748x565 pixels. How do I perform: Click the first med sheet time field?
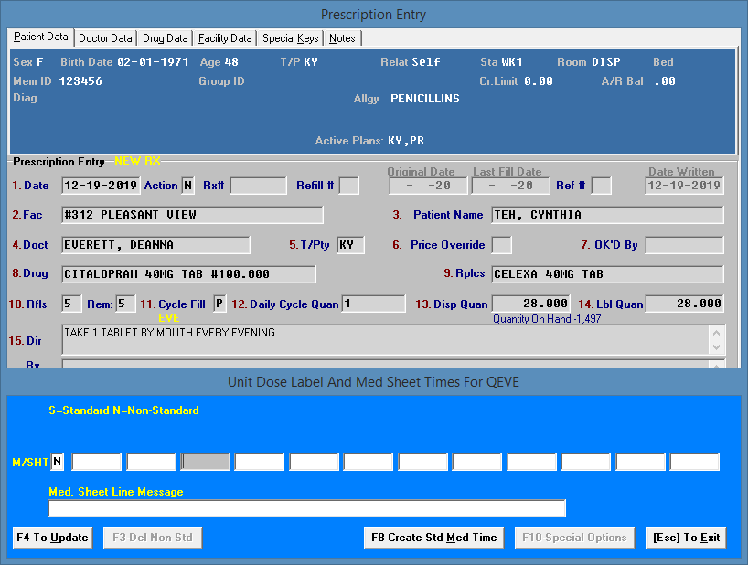point(97,462)
